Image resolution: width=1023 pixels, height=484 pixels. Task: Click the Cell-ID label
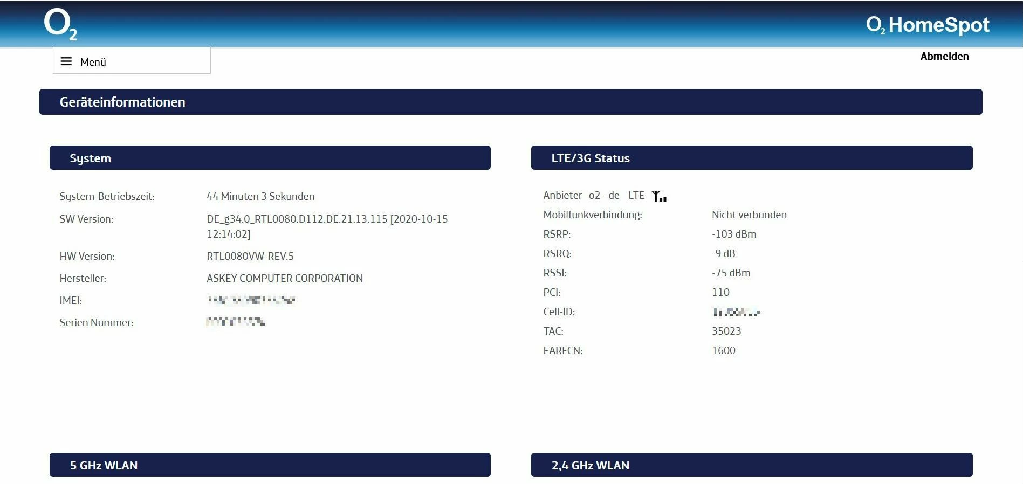point(559,312)
